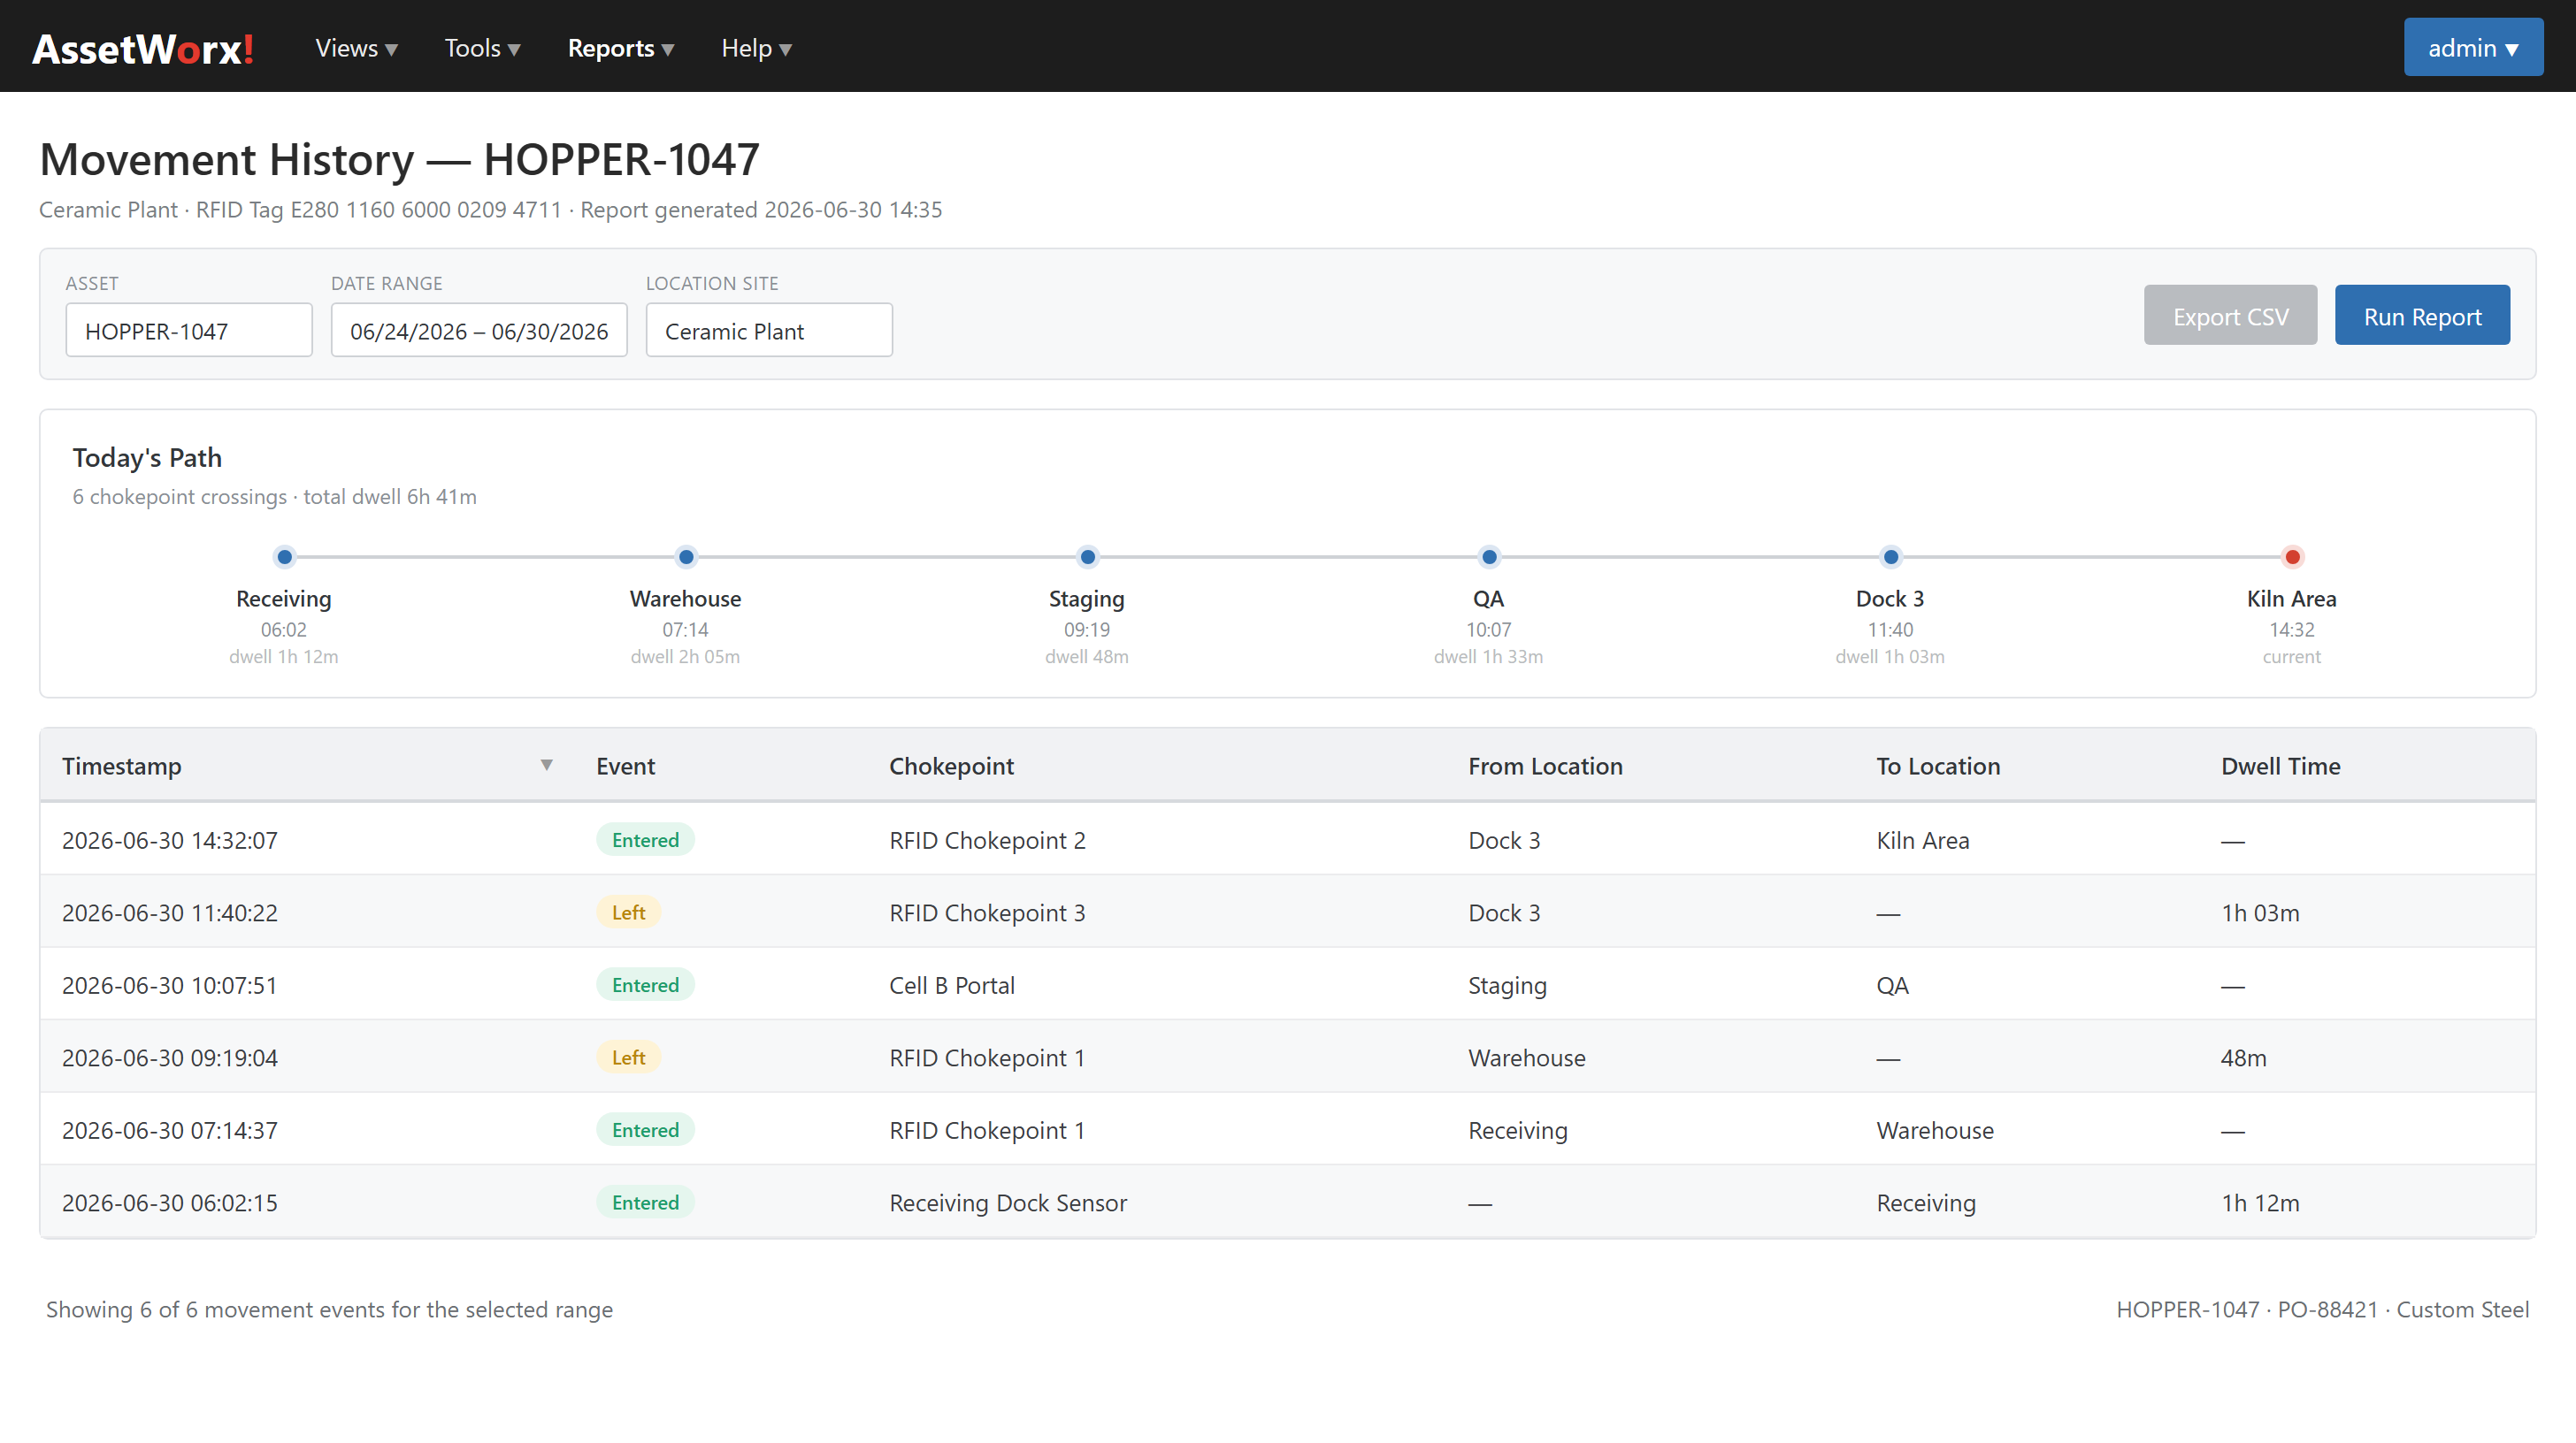
Task: Select timestamp 2026-06-30 07:14:37
Action: (x=170, y=1130)
